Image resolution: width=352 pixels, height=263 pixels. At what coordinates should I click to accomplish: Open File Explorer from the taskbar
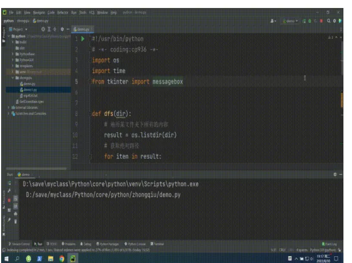click(x=51, y=259)
